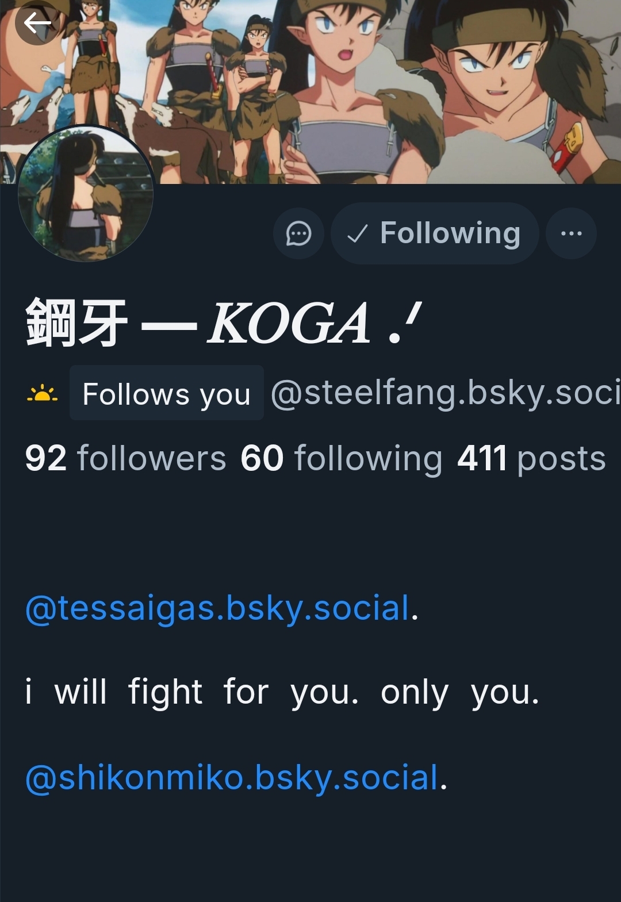Open Koga's circular profile avatar
This screenshot has height=902, width=621.
86,194
